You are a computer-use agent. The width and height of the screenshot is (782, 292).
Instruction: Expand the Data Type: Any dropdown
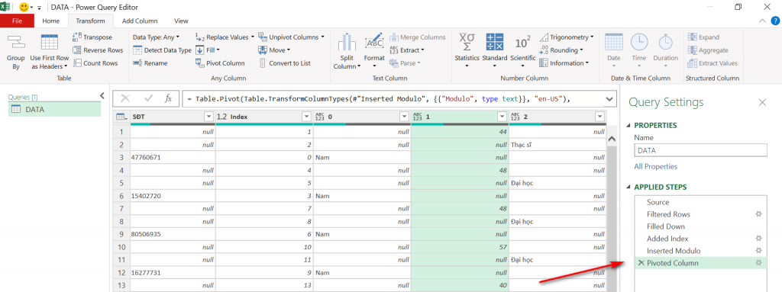[x=156, y=37]
